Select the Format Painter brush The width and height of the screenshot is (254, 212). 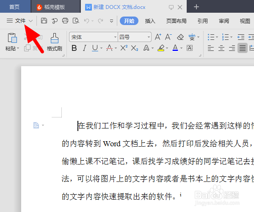pos(55,38)
